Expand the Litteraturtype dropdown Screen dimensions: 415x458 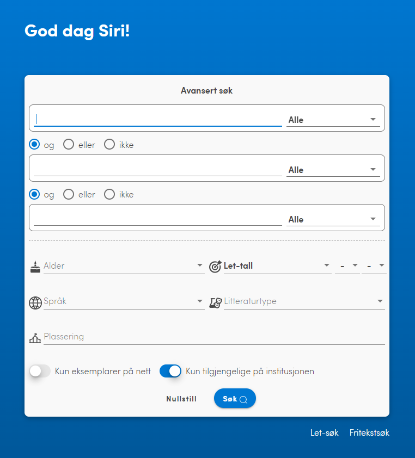pos(304,301)
